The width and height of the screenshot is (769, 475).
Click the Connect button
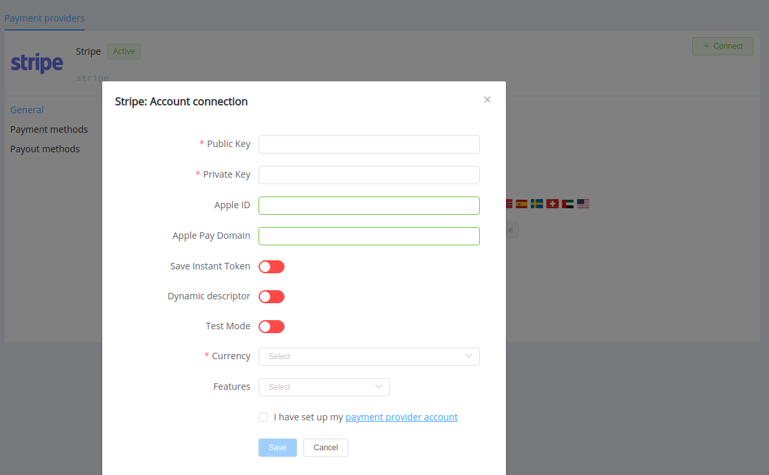[x=722, y=46]
